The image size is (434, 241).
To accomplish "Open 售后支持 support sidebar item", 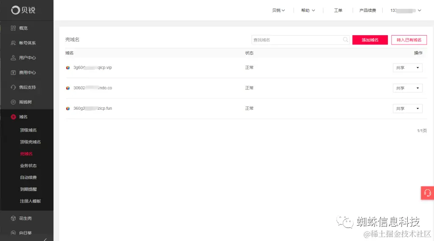I will click(x=27, y=87).
